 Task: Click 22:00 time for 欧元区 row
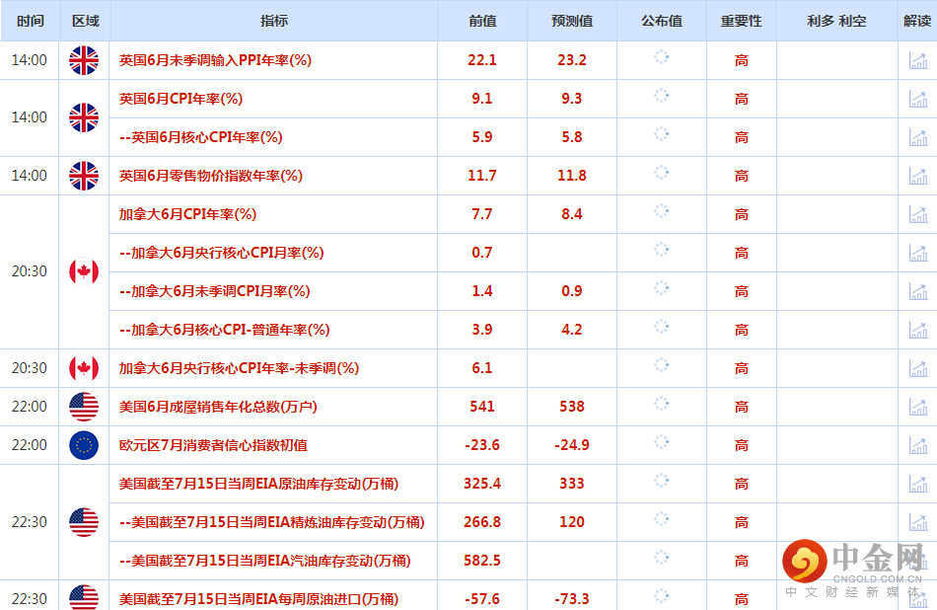point(30,445)
